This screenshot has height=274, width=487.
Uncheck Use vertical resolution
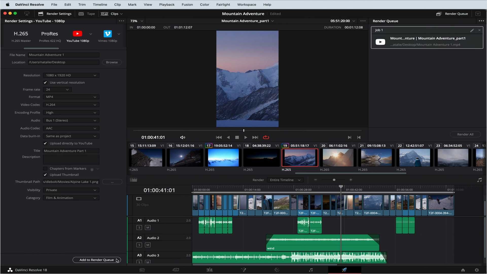point(45,82)
